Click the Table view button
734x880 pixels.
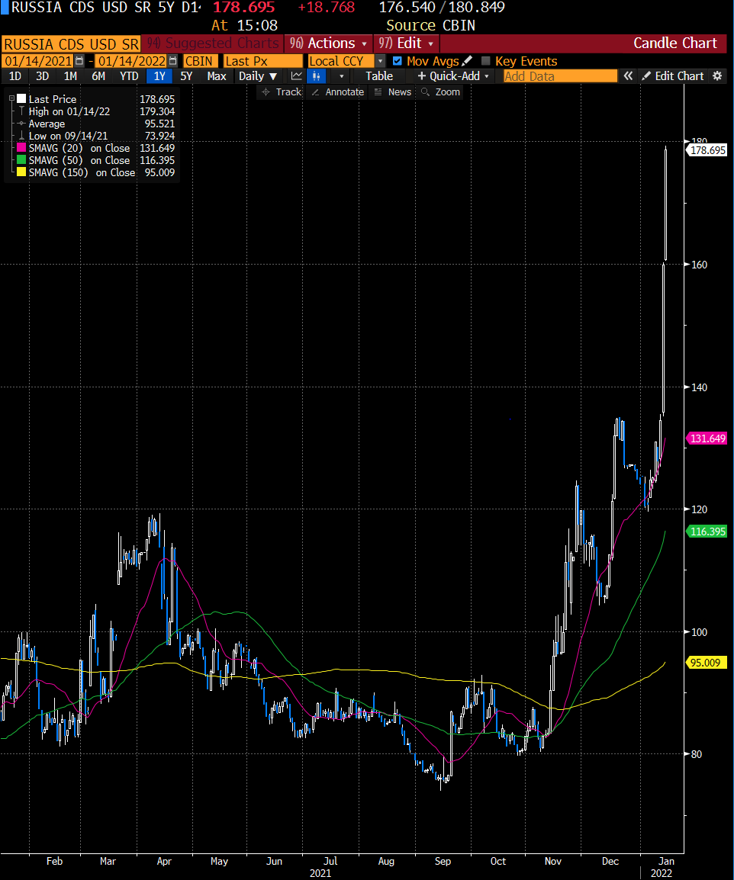[379, 75]
